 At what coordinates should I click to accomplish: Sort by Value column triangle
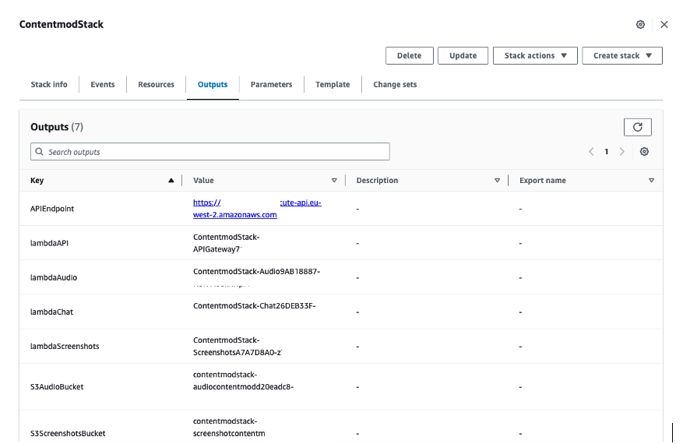click(334, 181)
